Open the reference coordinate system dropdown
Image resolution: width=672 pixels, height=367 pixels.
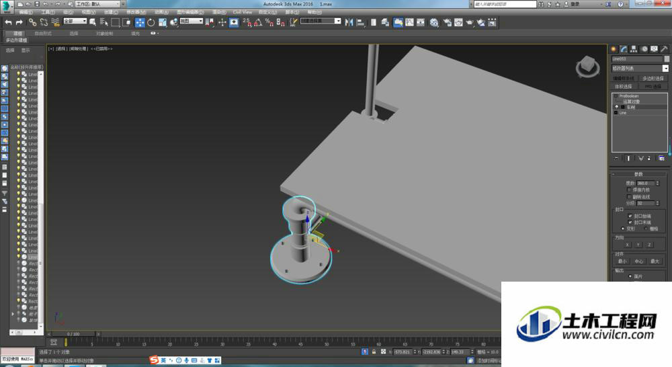pos(191,21)
